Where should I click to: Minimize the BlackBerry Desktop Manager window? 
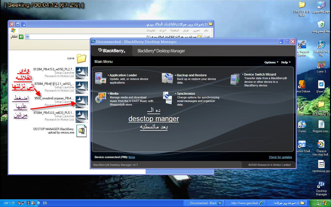(x=281, y=41)
